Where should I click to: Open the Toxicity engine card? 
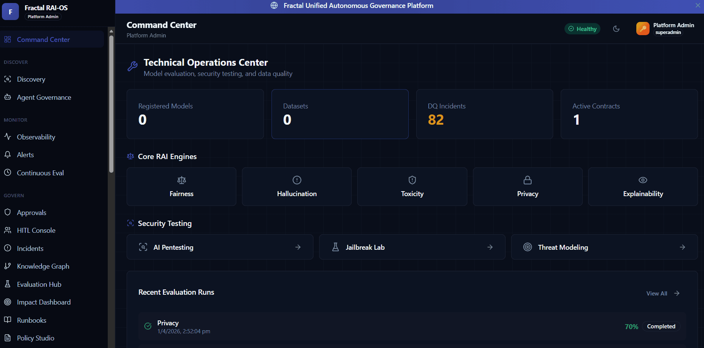tap(412, 187)
